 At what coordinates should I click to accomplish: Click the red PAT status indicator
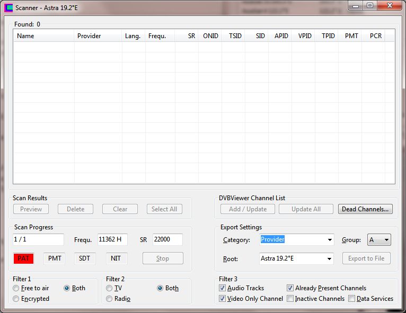23,258
